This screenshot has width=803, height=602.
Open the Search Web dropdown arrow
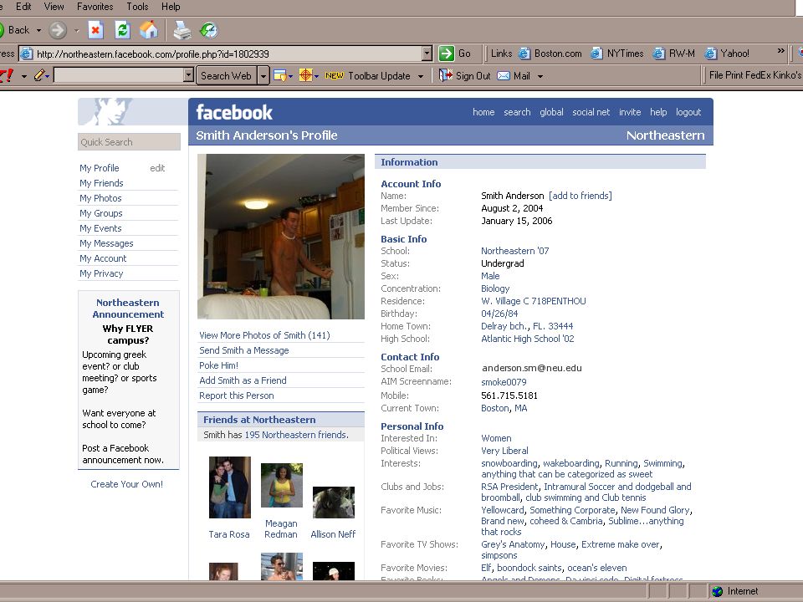pos(263,76)
